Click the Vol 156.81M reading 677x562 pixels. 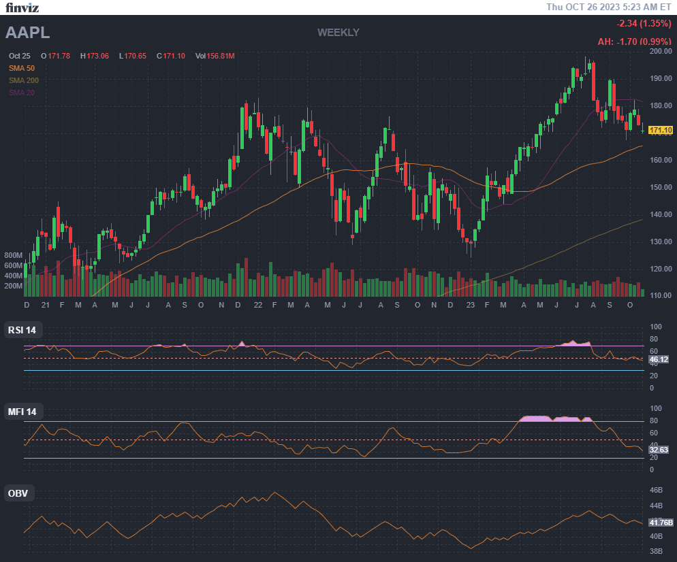coord(215,56)
